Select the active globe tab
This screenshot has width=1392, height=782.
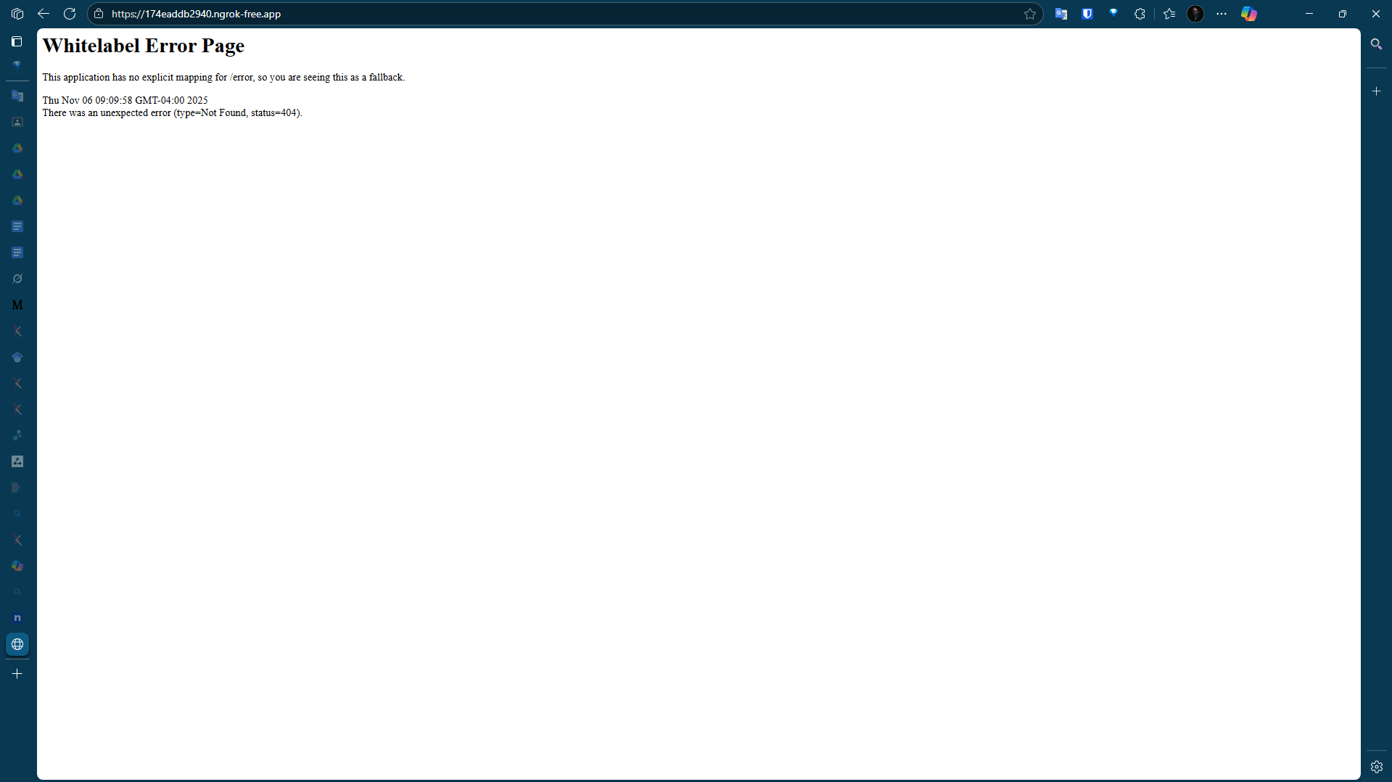[17, 644]
